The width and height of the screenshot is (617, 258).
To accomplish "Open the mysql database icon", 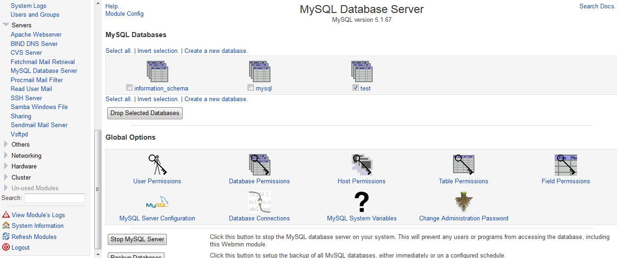I will coord(260,71).
